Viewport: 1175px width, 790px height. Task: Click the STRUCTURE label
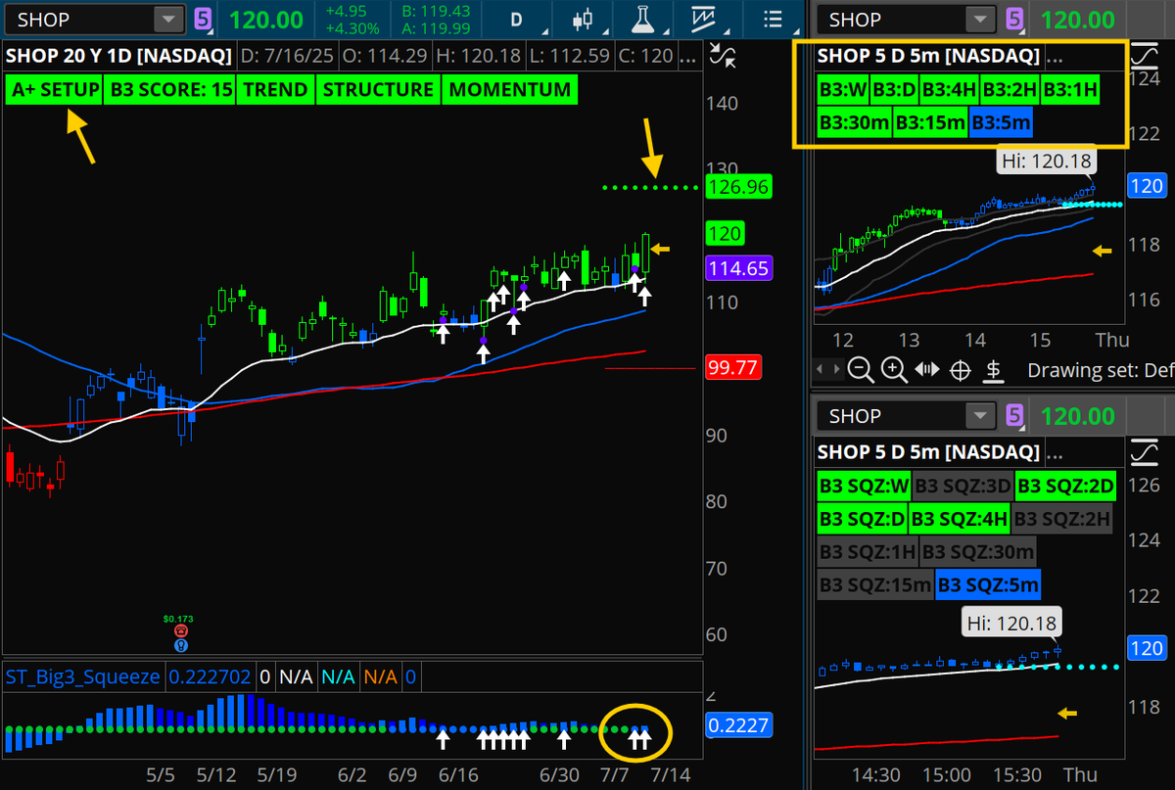coord(378,90)
